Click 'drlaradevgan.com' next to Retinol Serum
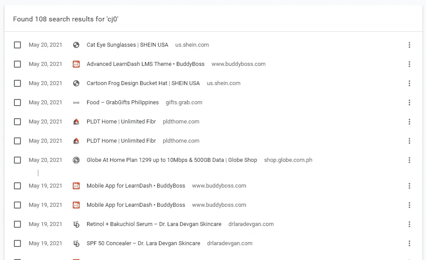Image resolution: width=426 pixels, height=260 pixels. point(251,224)
